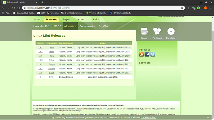
Task: Open version 19.2 link
Action: 40,48
